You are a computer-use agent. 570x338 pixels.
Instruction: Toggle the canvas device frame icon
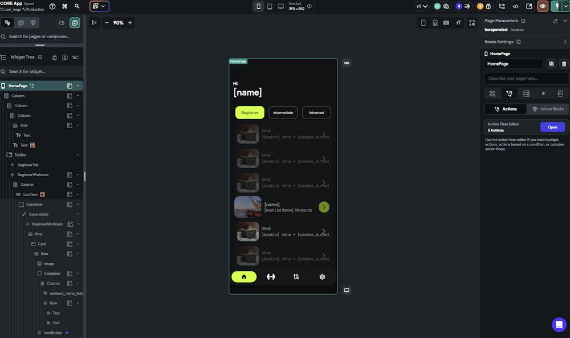tap(423, 23)
